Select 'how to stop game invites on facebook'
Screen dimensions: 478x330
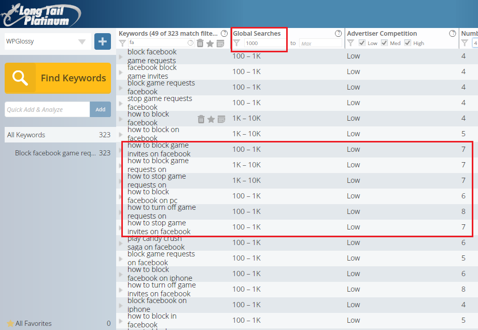click(x=159, y=227)
